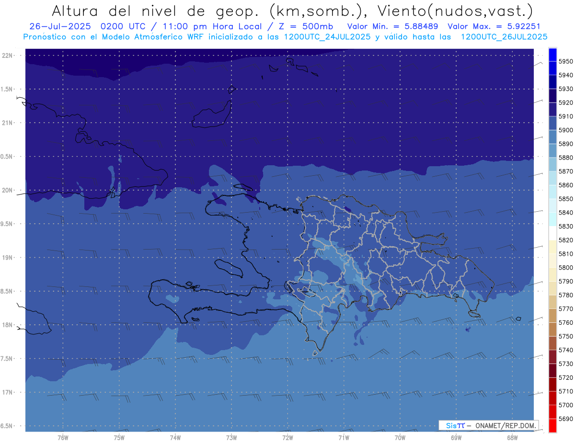Click the legend value '5920'
575x444 pixels.
tap(566, 102)
